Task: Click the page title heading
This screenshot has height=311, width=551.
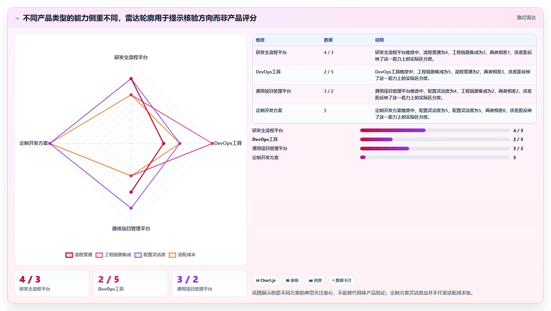Action: click(x=140, y=18)
